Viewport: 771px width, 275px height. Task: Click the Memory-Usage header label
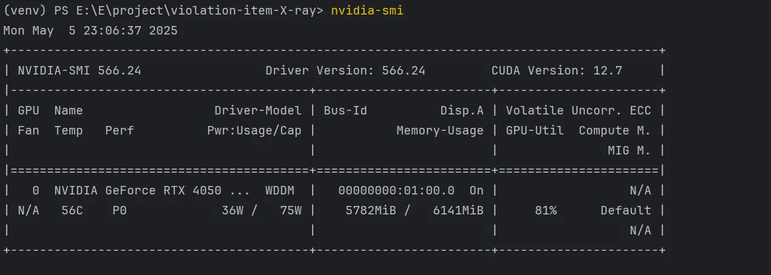click(440, 130)
